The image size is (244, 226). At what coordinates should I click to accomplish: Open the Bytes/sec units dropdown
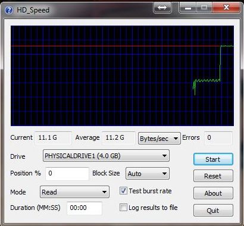[159, 139]
